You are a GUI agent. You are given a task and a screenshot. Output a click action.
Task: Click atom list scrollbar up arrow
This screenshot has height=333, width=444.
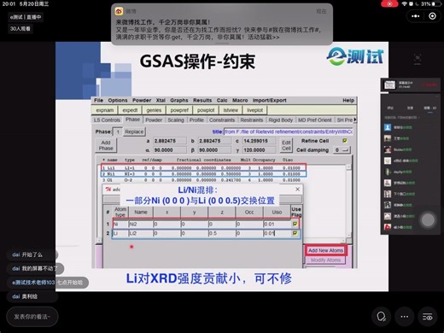click(348, 167)
